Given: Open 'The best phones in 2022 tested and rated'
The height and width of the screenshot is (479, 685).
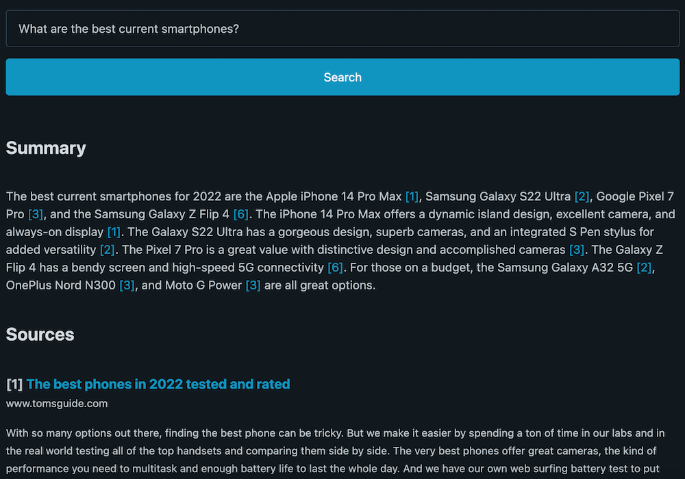Looking at the screenshot, I should click(158, 385).
